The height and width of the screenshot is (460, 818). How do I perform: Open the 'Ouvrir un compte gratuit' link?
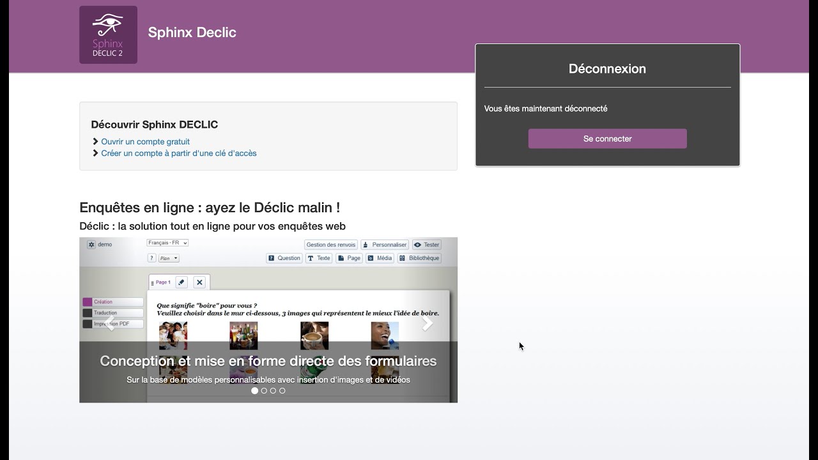click(x=145, y=142)
